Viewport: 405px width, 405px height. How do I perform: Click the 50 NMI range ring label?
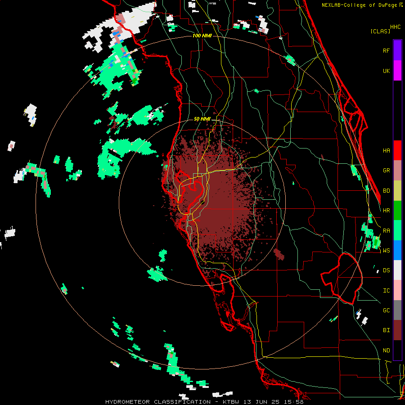[x=202, y=119]
